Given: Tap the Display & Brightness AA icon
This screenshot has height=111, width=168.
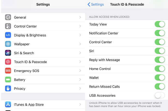Looking at the screenshot, I should [8, 35].
